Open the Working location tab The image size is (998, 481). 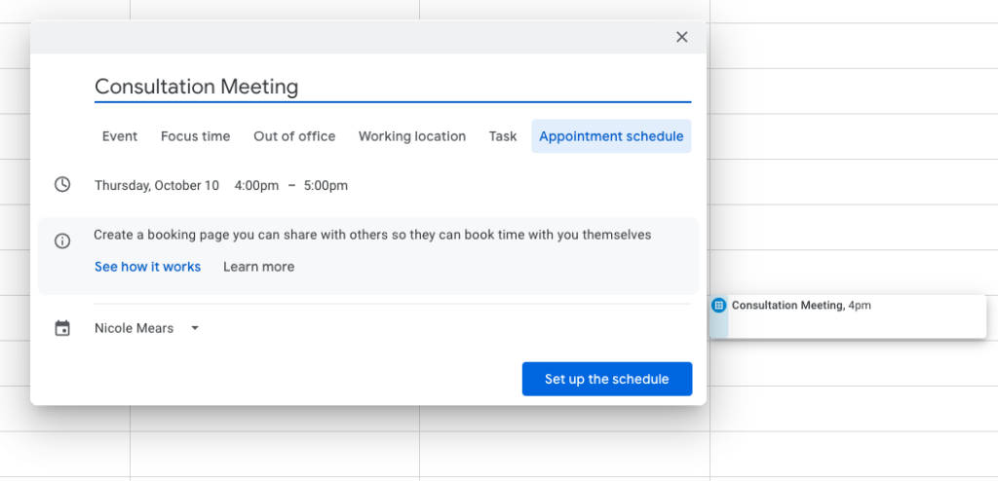pyautogui.click(x=411, y=136)
